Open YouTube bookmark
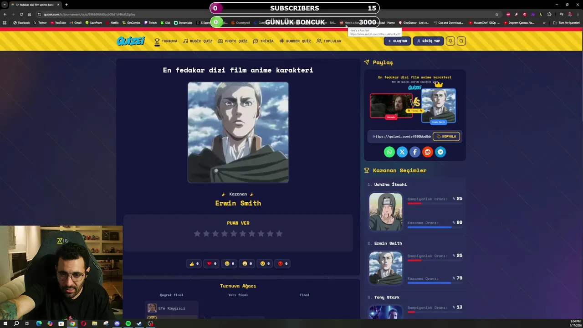 tap(58, 22)
